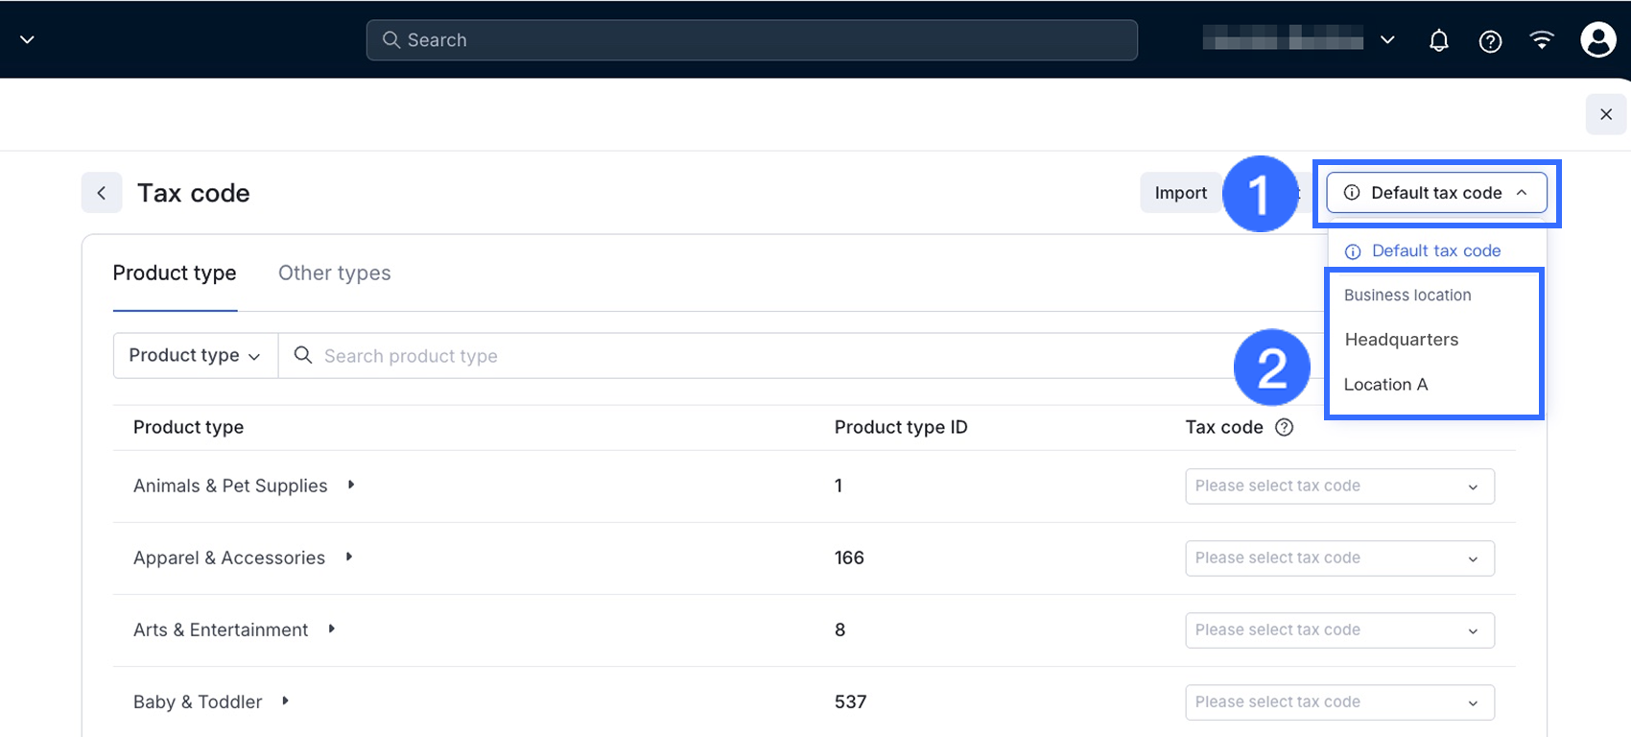Open tax code dropdown for Animals & Pet Supplies

tap(1339, 487)
